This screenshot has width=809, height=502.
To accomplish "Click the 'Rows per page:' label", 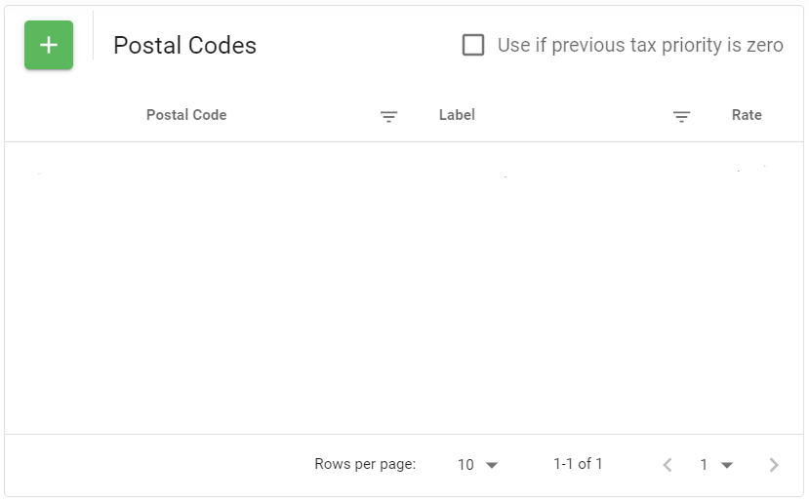I will pos(365,463).
